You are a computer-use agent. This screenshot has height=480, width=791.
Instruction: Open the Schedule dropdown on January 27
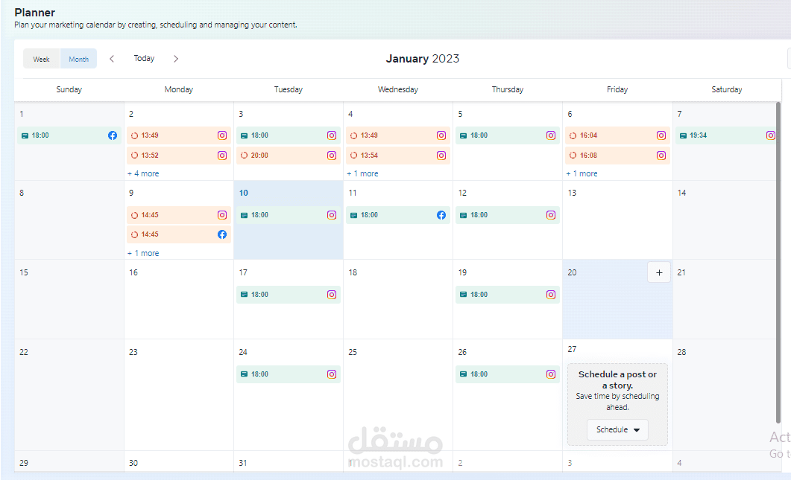click(617, 429)
